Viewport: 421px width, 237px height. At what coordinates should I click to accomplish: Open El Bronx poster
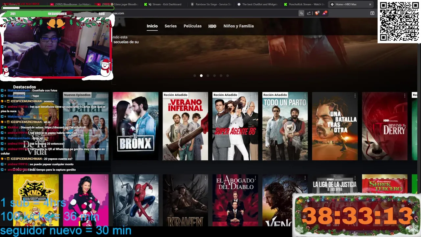[136, 126]
